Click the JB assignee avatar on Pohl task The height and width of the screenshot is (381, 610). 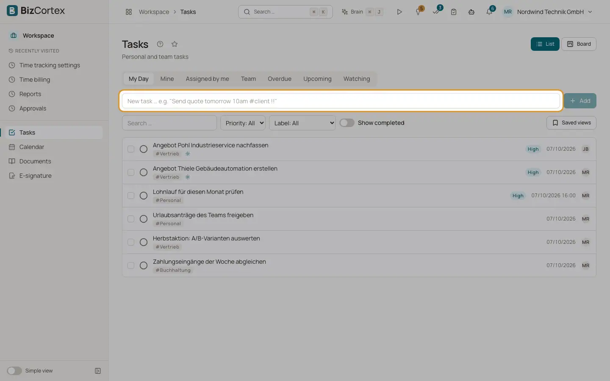click(x=585, y=149)
